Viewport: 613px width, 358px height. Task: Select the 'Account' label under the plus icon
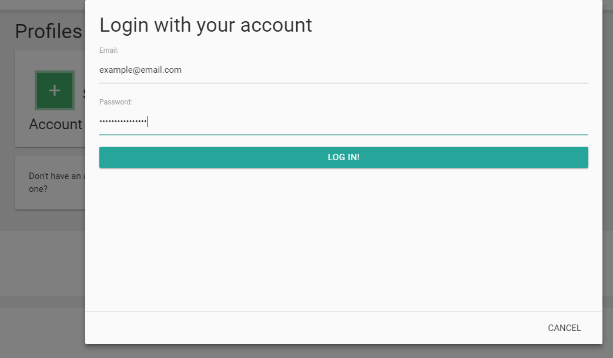tap(55, 124)
